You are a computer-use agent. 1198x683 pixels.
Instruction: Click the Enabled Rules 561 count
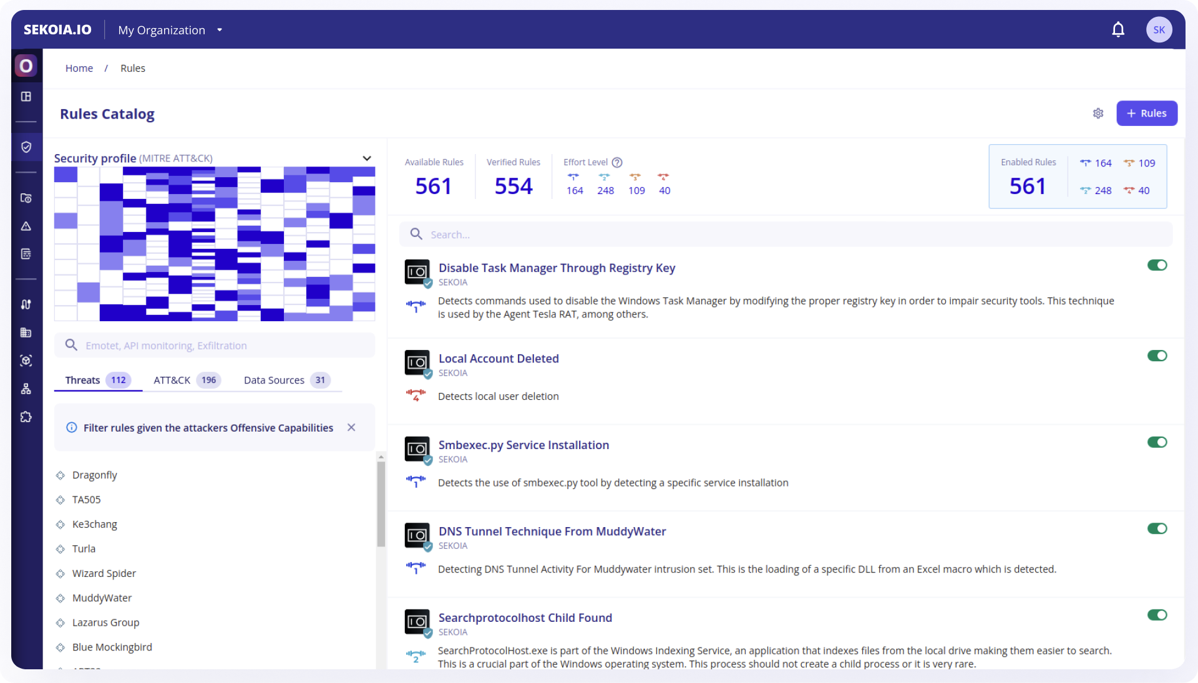click(x=1028, y=186)
